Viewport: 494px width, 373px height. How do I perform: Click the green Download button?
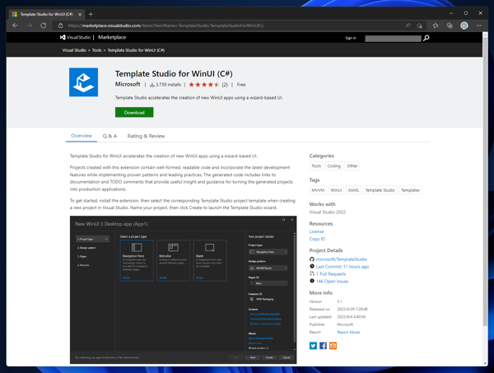(134, 113)
